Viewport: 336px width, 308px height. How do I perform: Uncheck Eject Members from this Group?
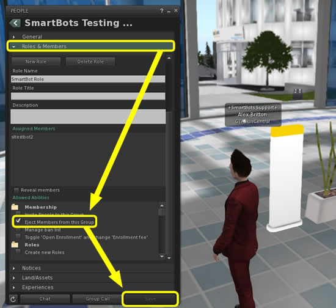(x=18, y=221)
